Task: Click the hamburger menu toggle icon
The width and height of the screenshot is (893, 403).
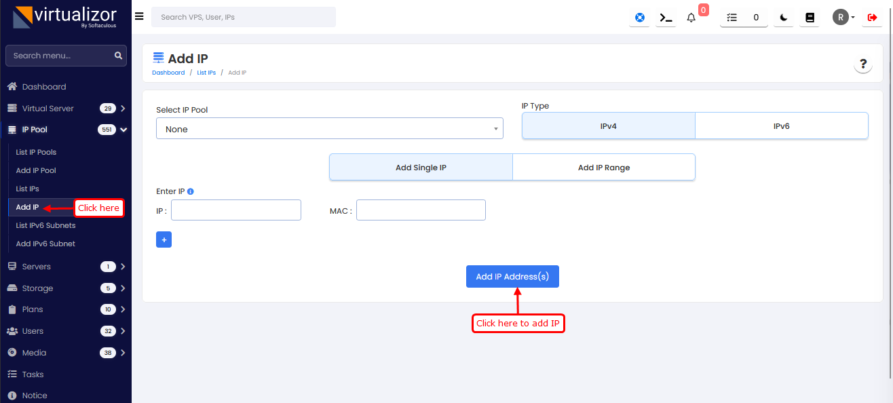Action: tap(139, 16)
